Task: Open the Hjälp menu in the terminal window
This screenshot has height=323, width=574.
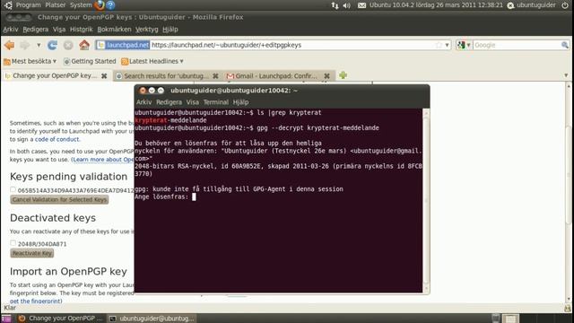Action: coord(240,102)
